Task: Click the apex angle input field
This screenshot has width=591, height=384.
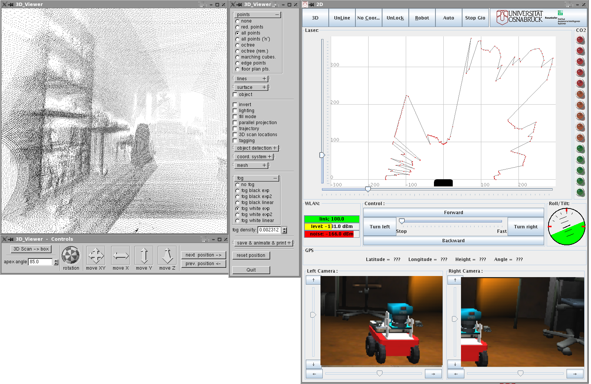Action: (40, 262)
